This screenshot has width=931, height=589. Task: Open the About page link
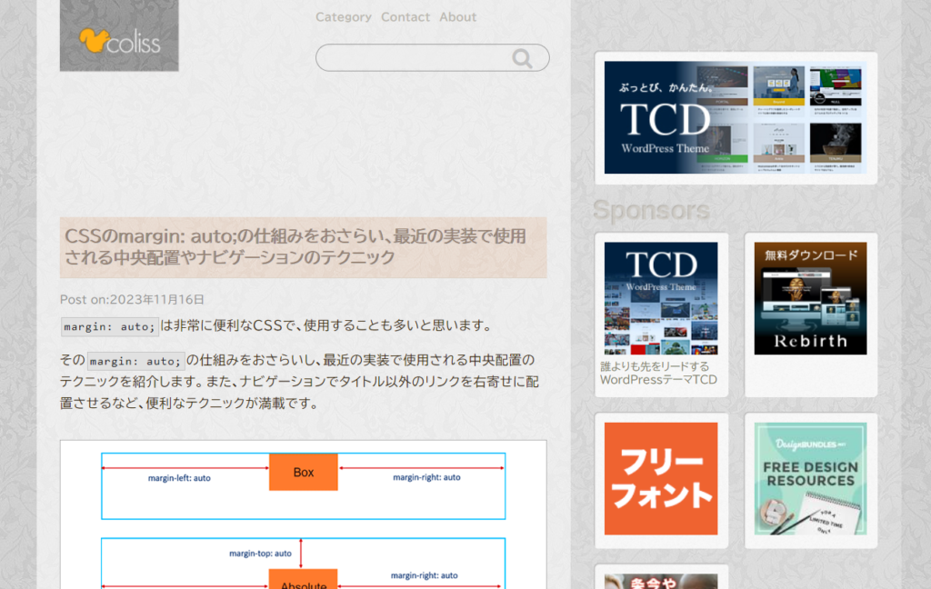pos(457,17)
